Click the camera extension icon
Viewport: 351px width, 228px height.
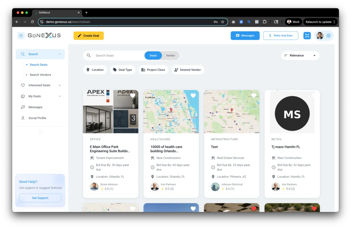(x=233, y=22)
